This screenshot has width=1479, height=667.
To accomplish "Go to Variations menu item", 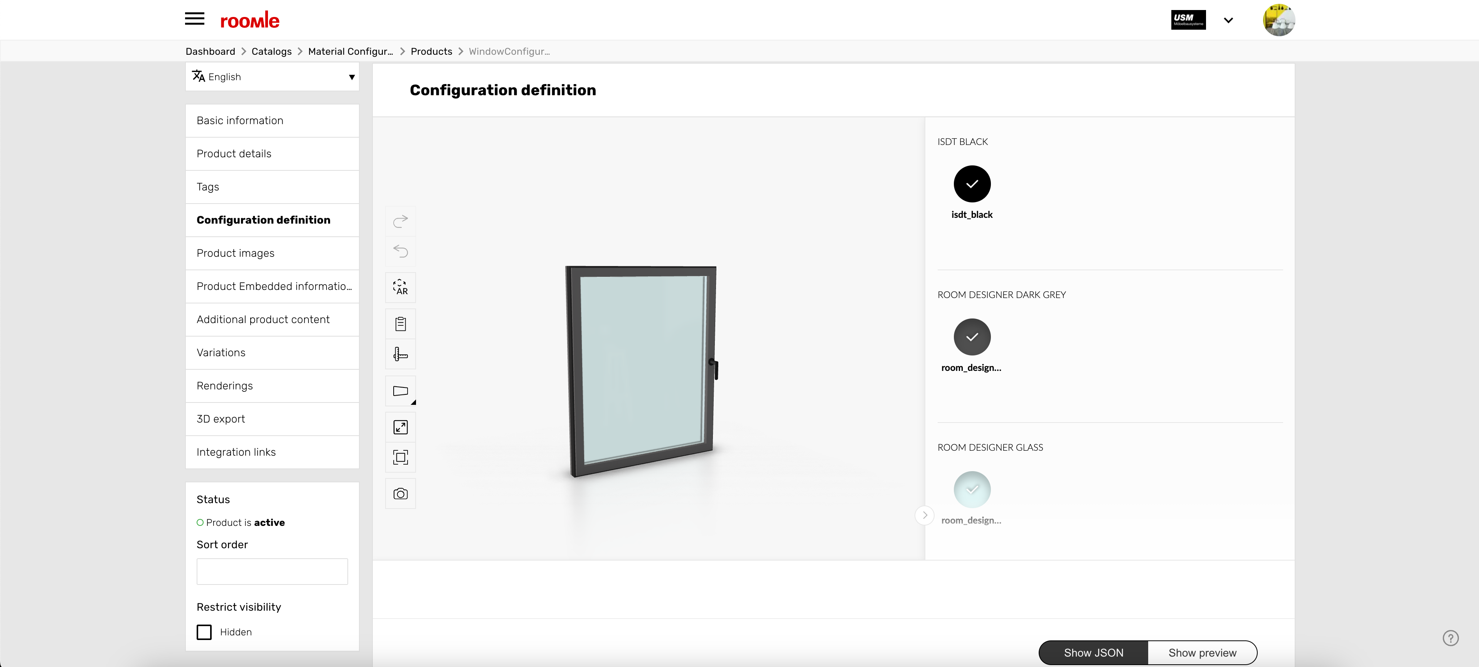I will pos(272,352).
